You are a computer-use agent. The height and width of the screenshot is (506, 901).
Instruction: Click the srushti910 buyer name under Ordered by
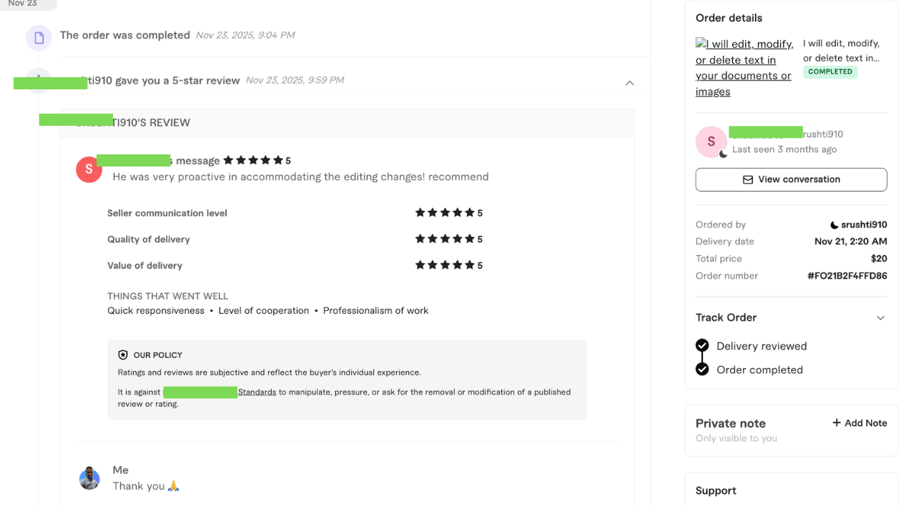coord(863,224)
